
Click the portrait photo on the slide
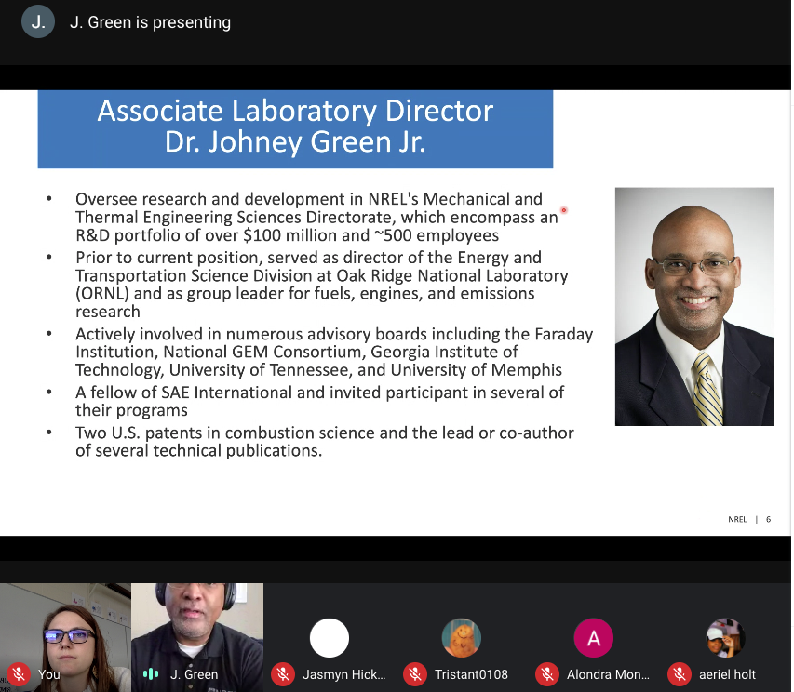694,307
